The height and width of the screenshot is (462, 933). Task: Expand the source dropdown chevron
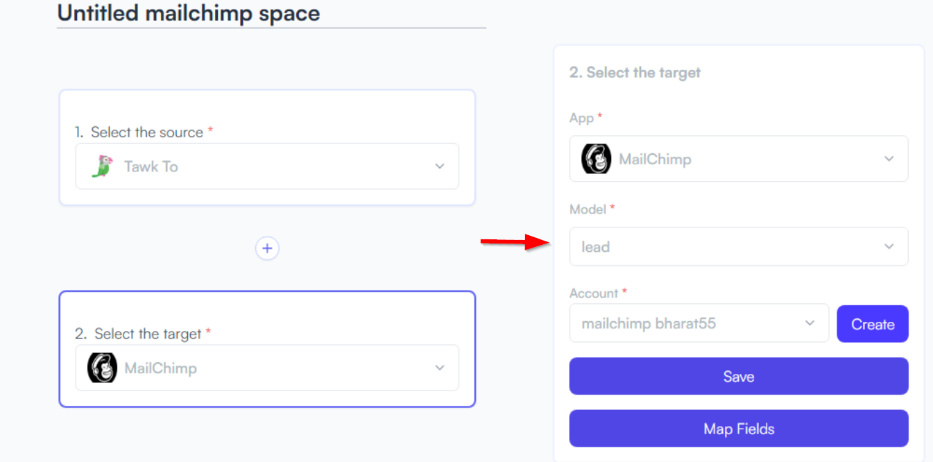coord(439,166)
